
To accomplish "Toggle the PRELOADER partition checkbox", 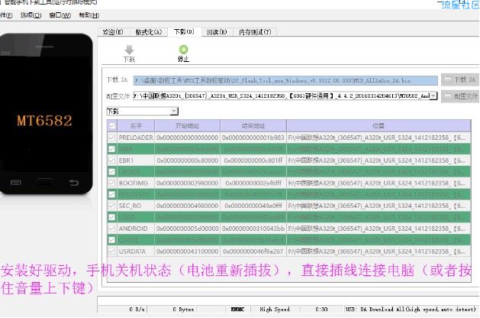I will click(111, 138).
